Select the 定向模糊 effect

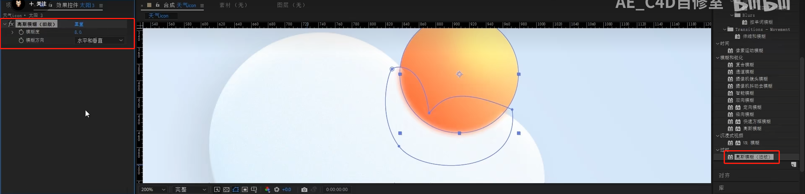753,107
